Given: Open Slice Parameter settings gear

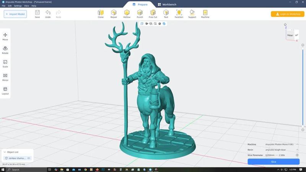Looking at the screenshot, I should coord(297,155).
